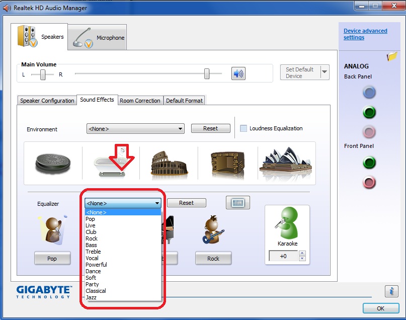Open the Default Format tab

[184, 101]
